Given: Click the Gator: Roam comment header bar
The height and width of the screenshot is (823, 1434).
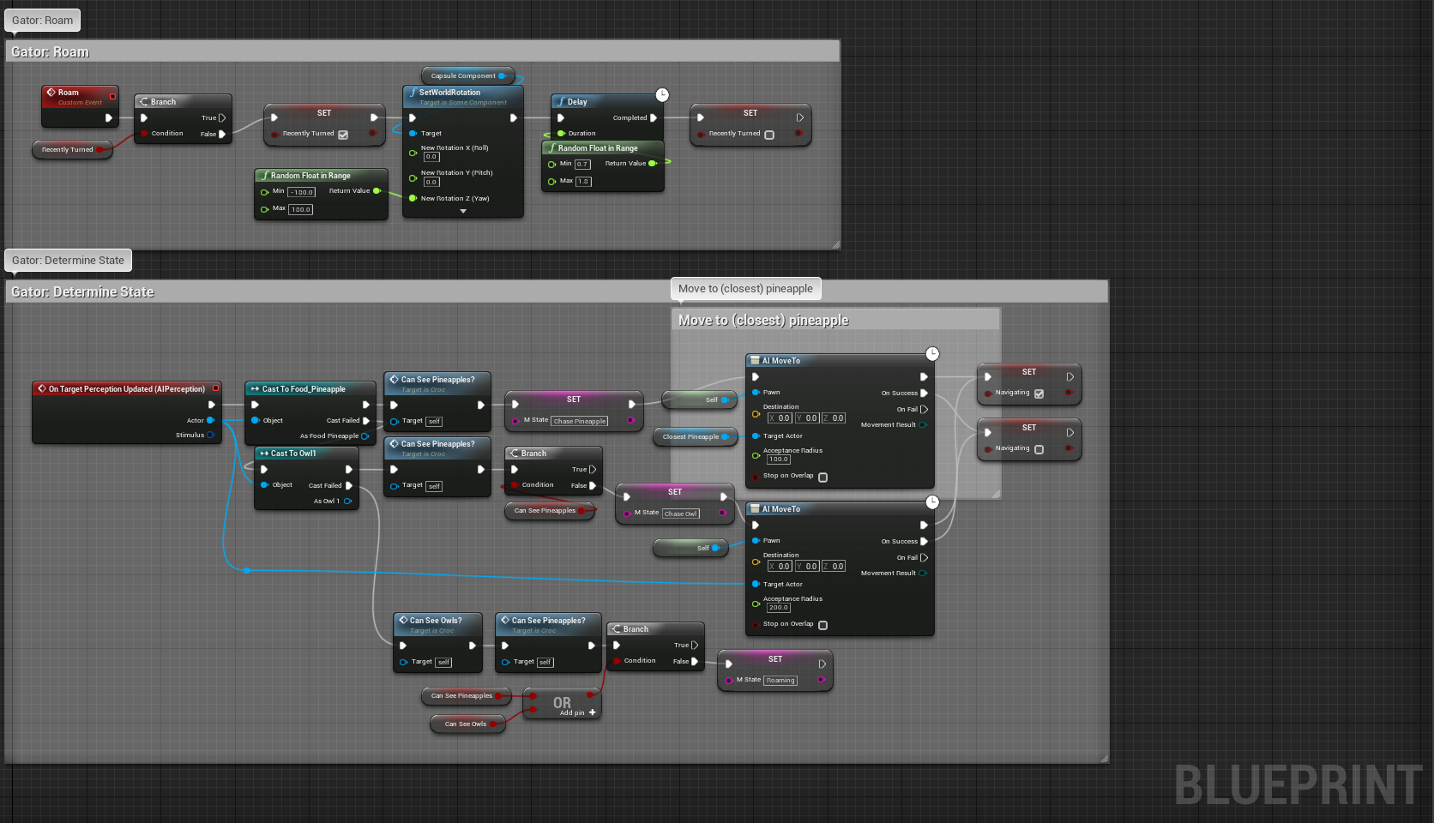Looking at the screenshot, I should pos(423,51).
